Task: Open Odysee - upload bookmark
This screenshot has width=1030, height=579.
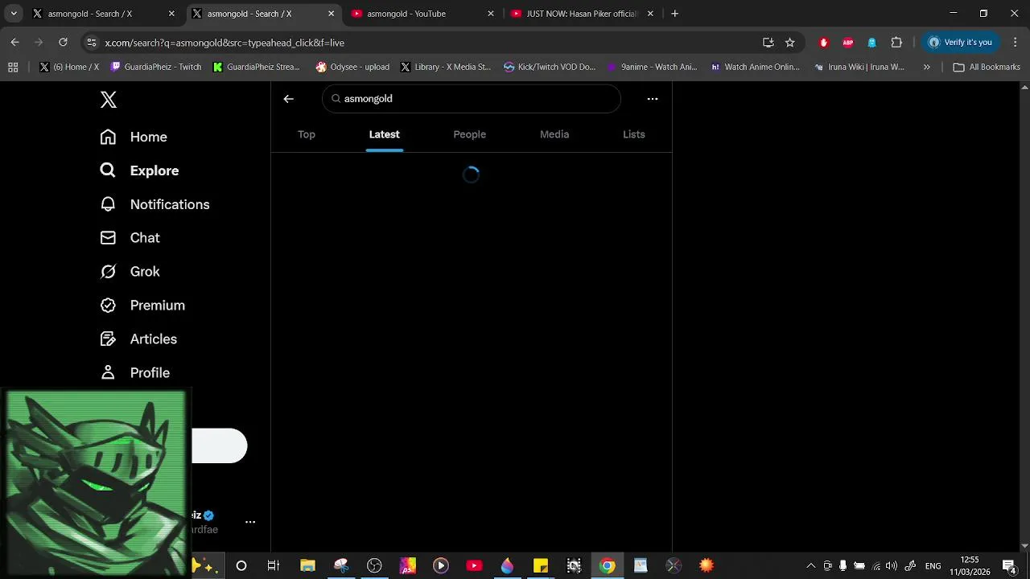Action: click(352, 68)
